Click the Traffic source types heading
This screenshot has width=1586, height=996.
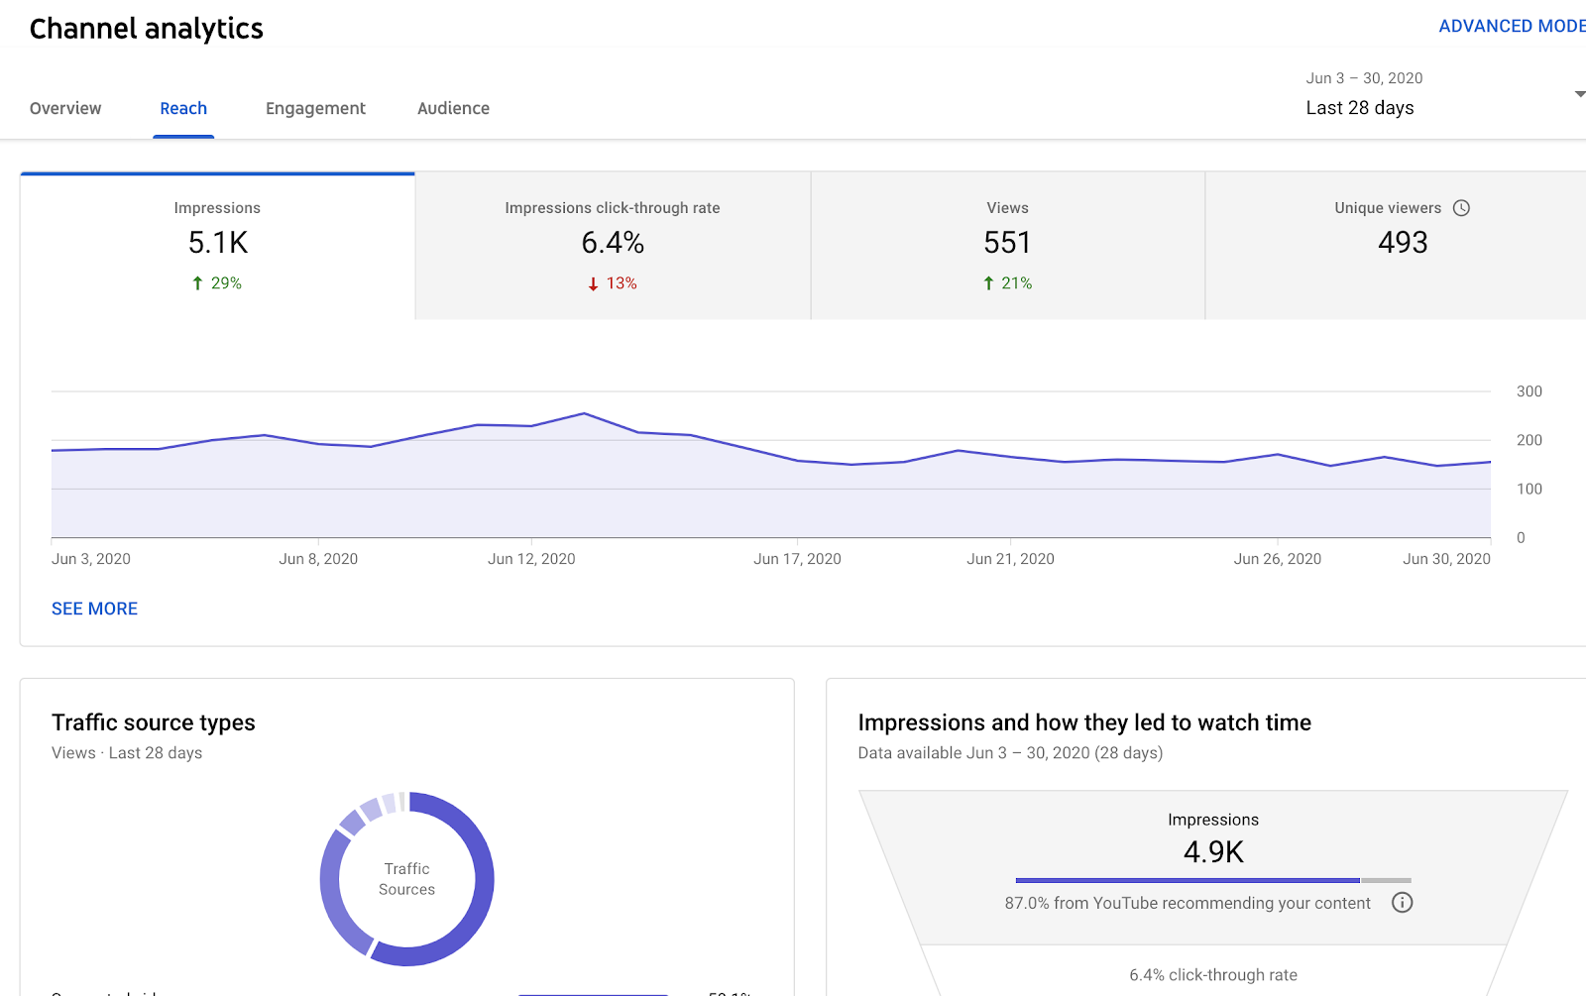[154, 722]
